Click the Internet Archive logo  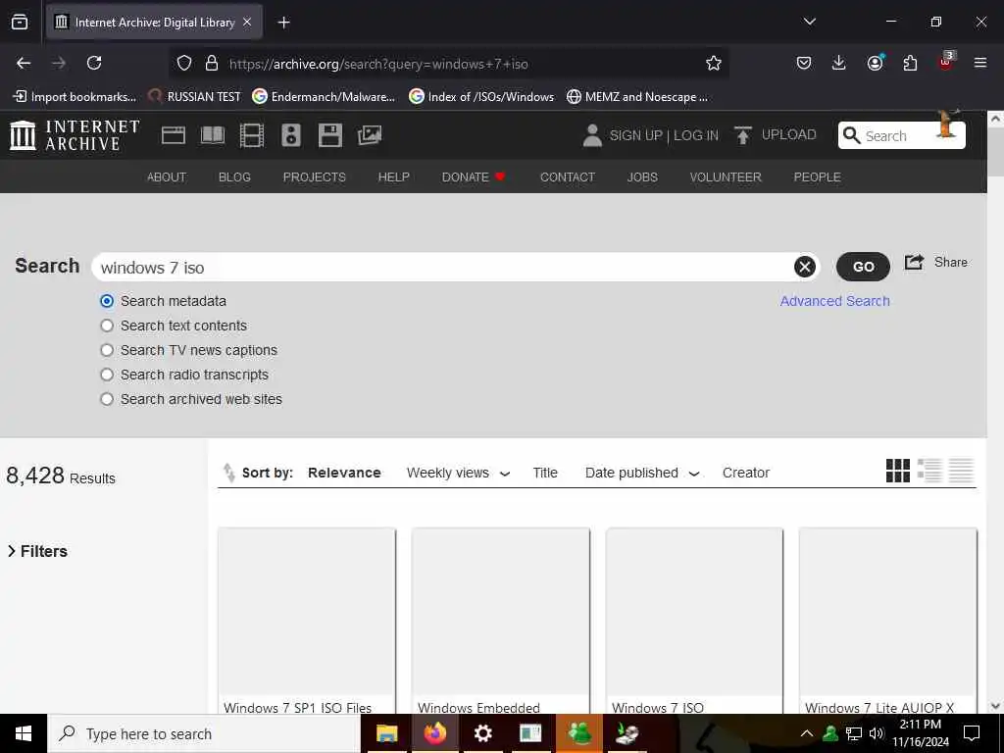point(75,135)
